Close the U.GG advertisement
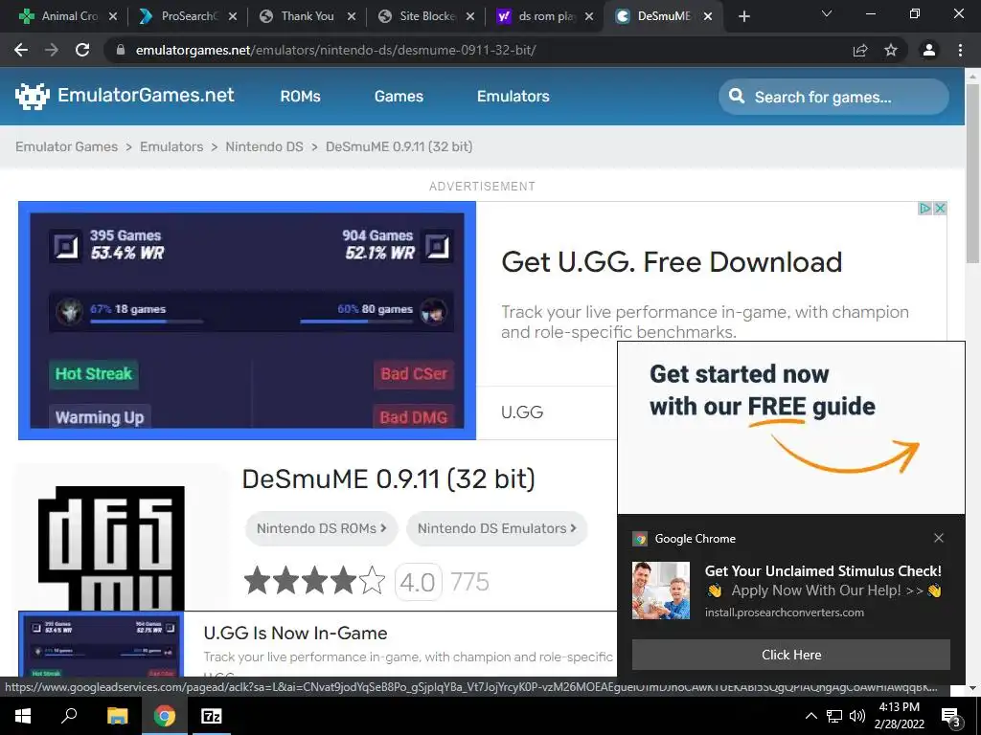 point(940,208)
